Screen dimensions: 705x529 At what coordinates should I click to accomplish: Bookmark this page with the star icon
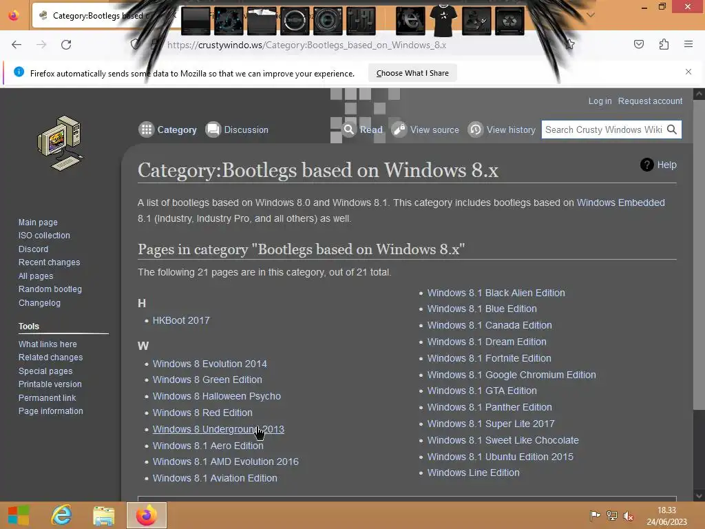click(x=569, y=44)
